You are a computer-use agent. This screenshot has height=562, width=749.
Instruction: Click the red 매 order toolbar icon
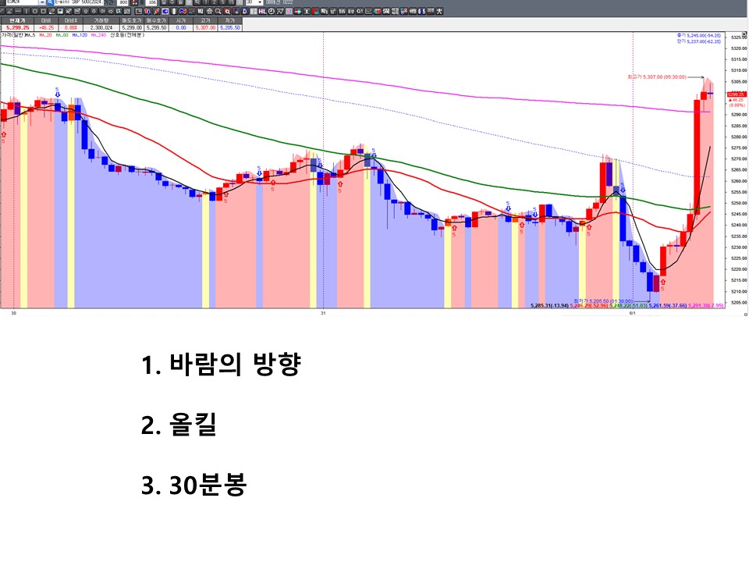(314, 13)
